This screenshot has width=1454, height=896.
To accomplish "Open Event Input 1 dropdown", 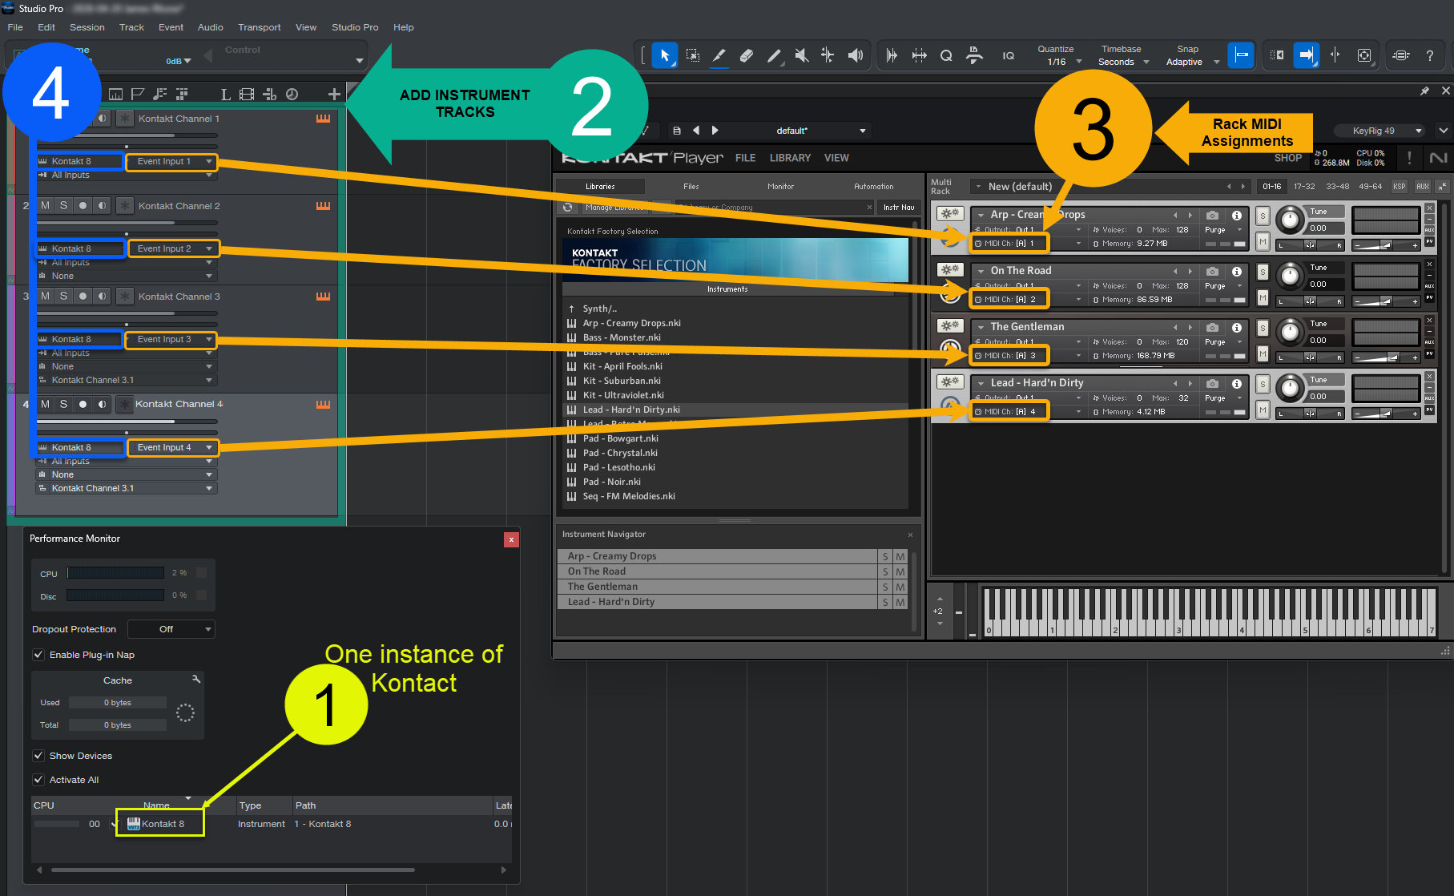I will tap(172, 162).
